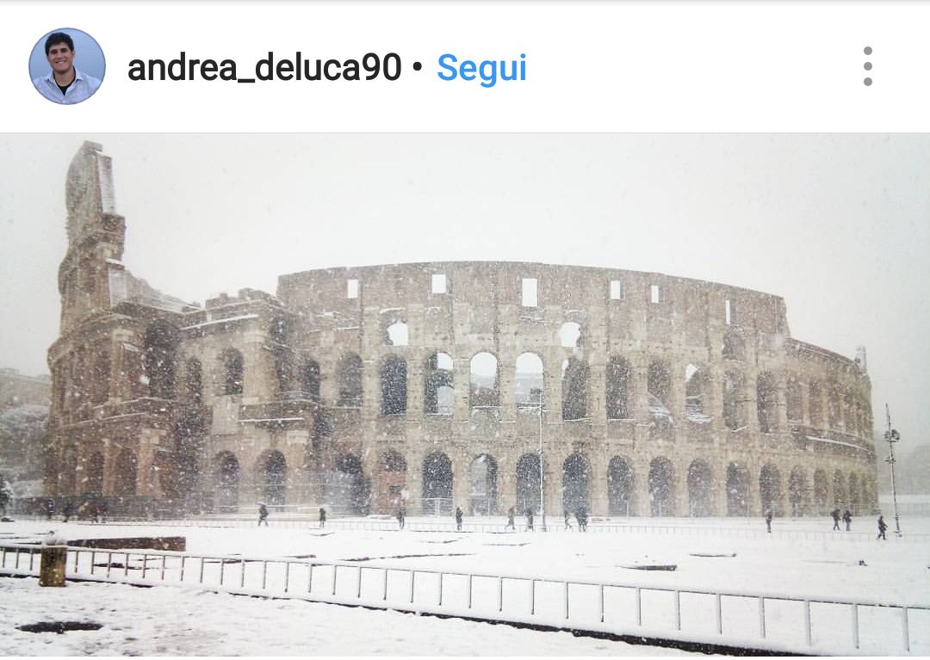
Task: Open the andrea_deluca90 username profile
Action: 264,67
